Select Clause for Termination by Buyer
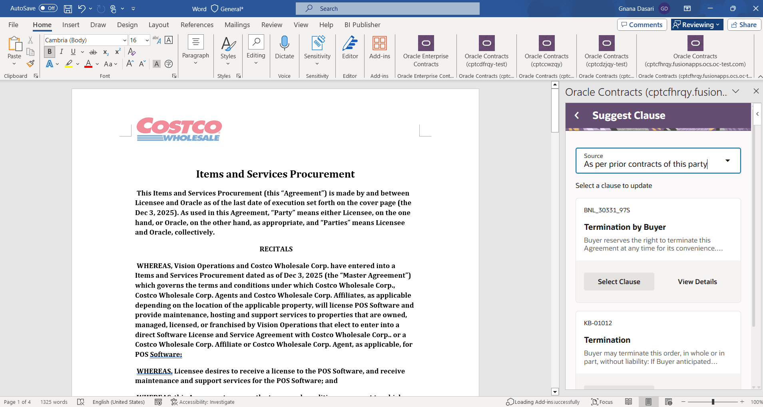The height and width of the screenshot is (407, 763). pyautogui.click(x=619, y=282)
